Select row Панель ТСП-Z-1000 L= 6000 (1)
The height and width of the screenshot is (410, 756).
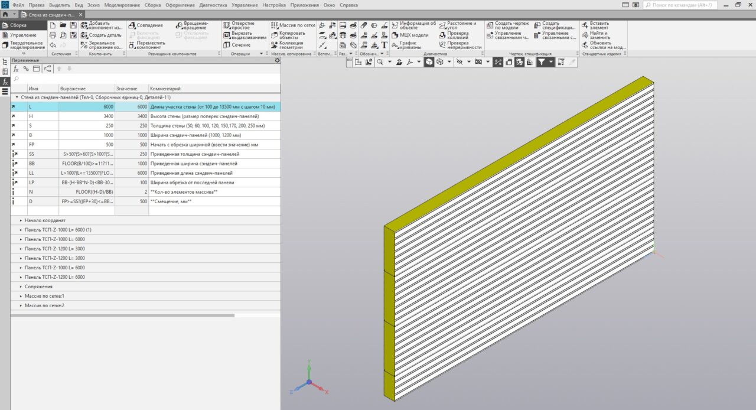tap(145, 230)
